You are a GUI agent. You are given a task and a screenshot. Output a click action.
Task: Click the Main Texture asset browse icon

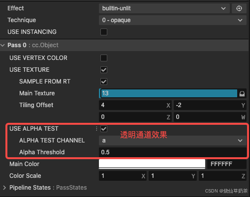click(x=242, y=94)
